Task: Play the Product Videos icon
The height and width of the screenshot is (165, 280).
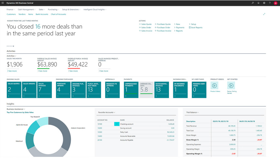Action: click(214, 86)
